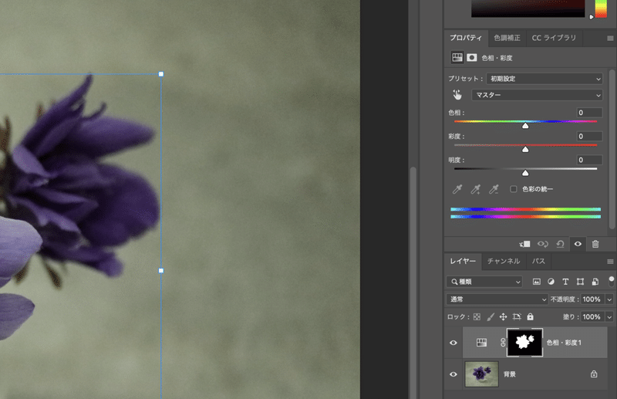
Task: Click the mask icon in Properties header
Action: coord(472,58)
